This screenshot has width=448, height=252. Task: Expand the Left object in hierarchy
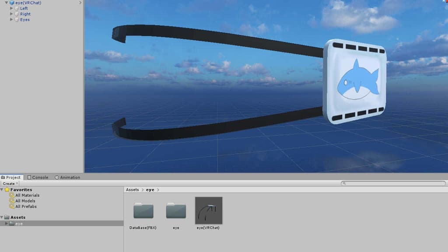click(11, 8)
